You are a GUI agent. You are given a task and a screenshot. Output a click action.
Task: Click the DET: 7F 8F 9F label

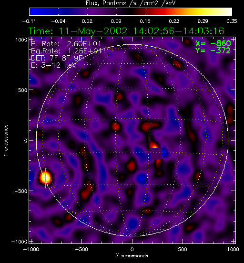pyautogui.click(x=57, y=58)
